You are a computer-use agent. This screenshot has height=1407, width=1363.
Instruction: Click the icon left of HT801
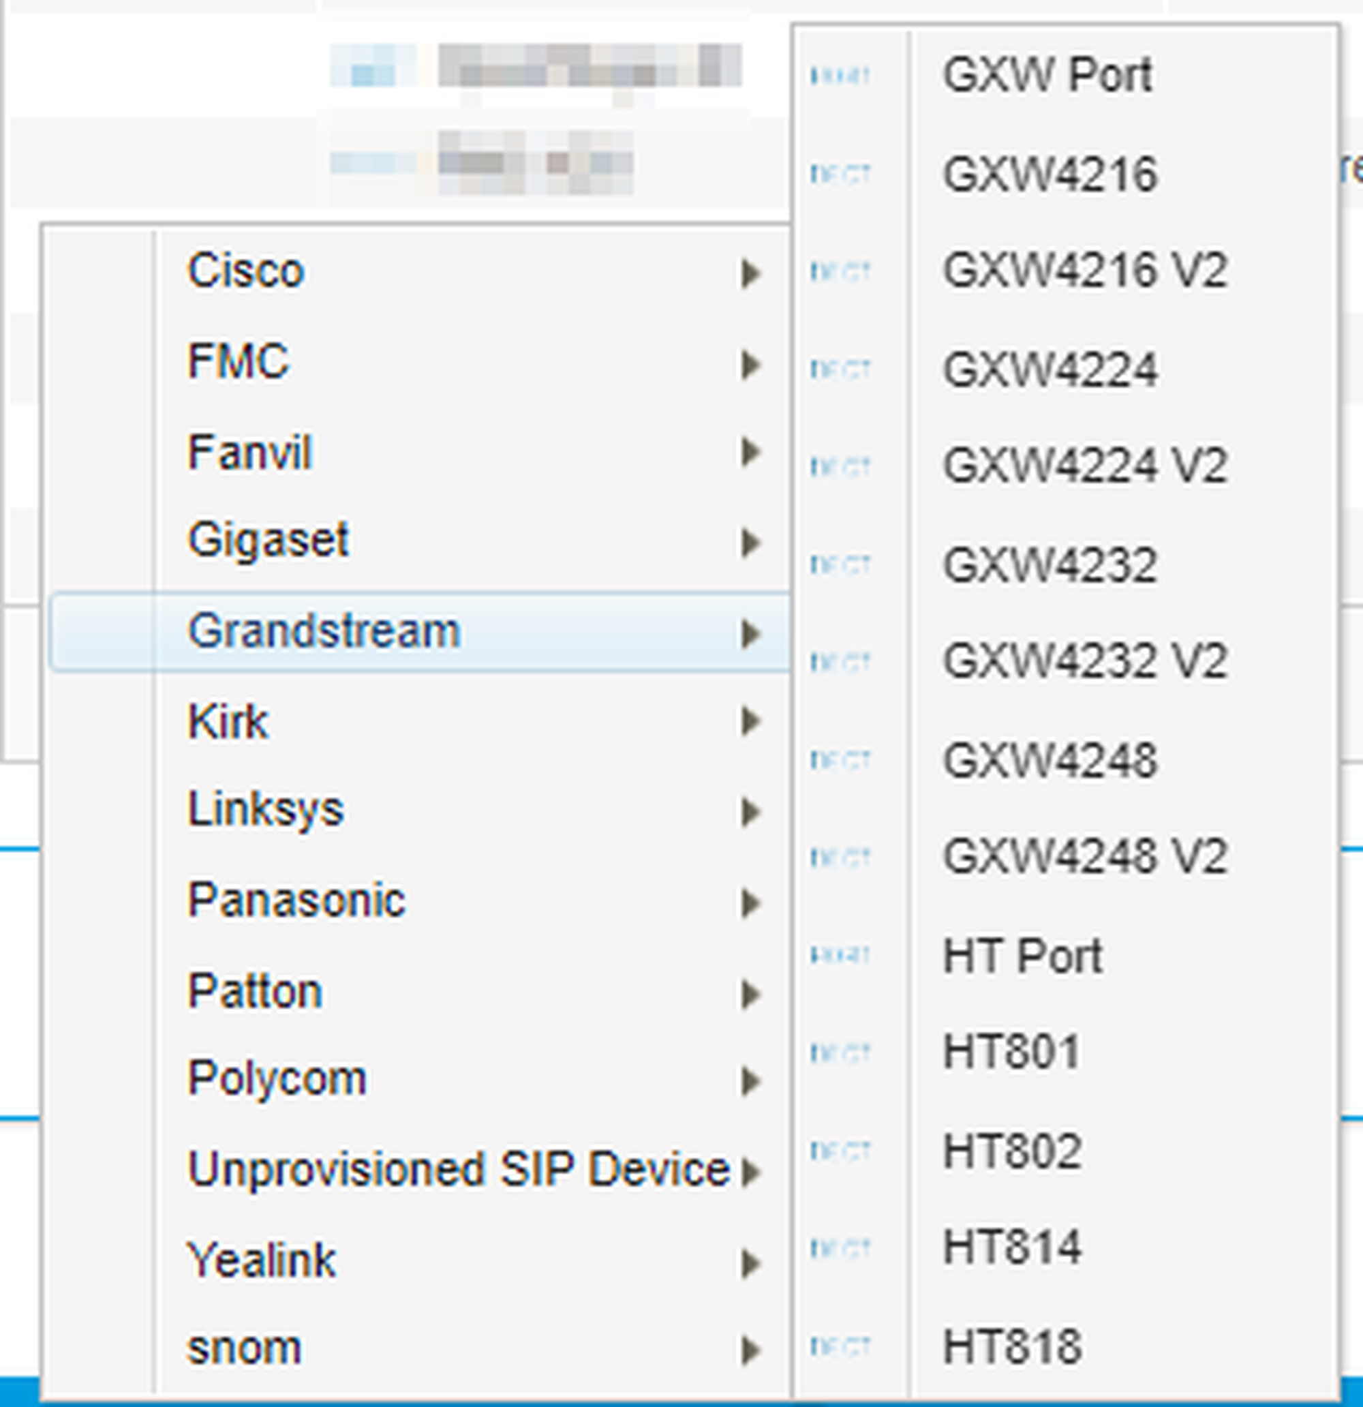840,1053
